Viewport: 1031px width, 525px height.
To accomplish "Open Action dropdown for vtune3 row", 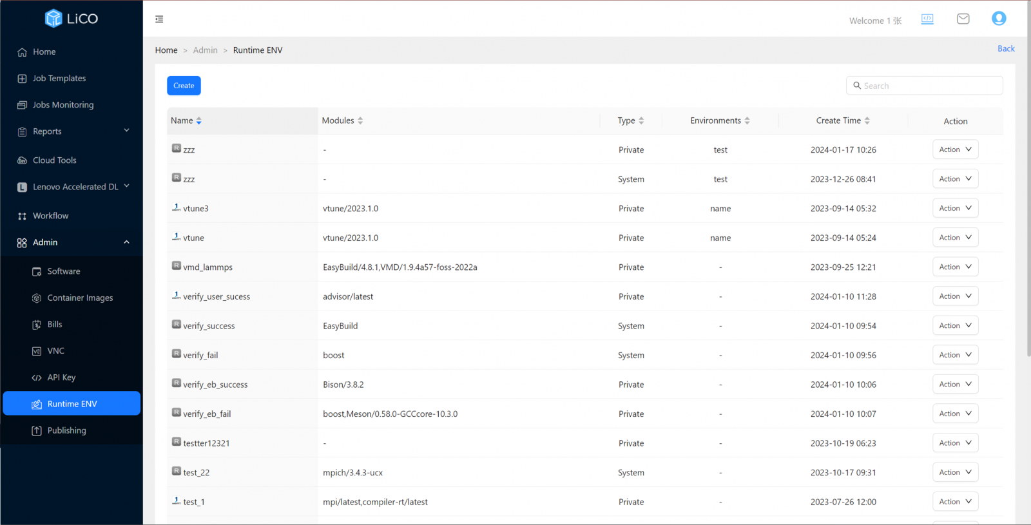I will (x=955, y=208).
